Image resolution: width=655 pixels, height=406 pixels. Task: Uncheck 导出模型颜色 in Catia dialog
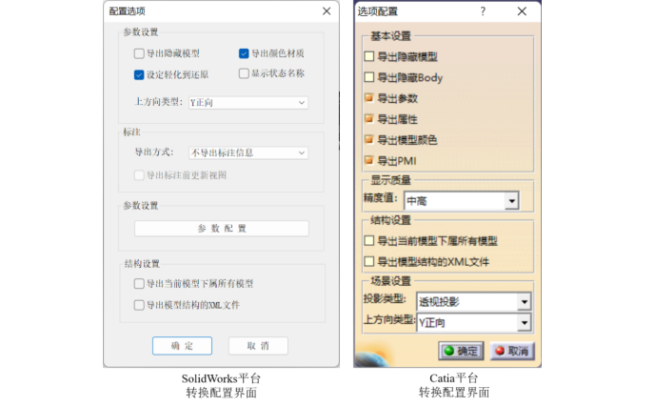tap(369, 140)
